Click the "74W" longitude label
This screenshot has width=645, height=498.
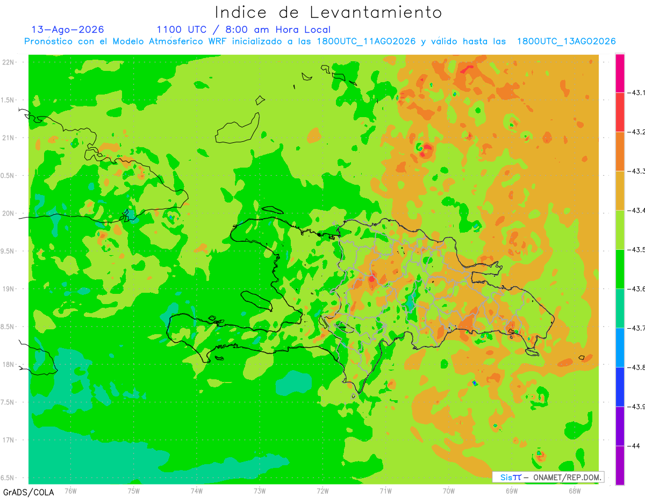coord(197,490)
